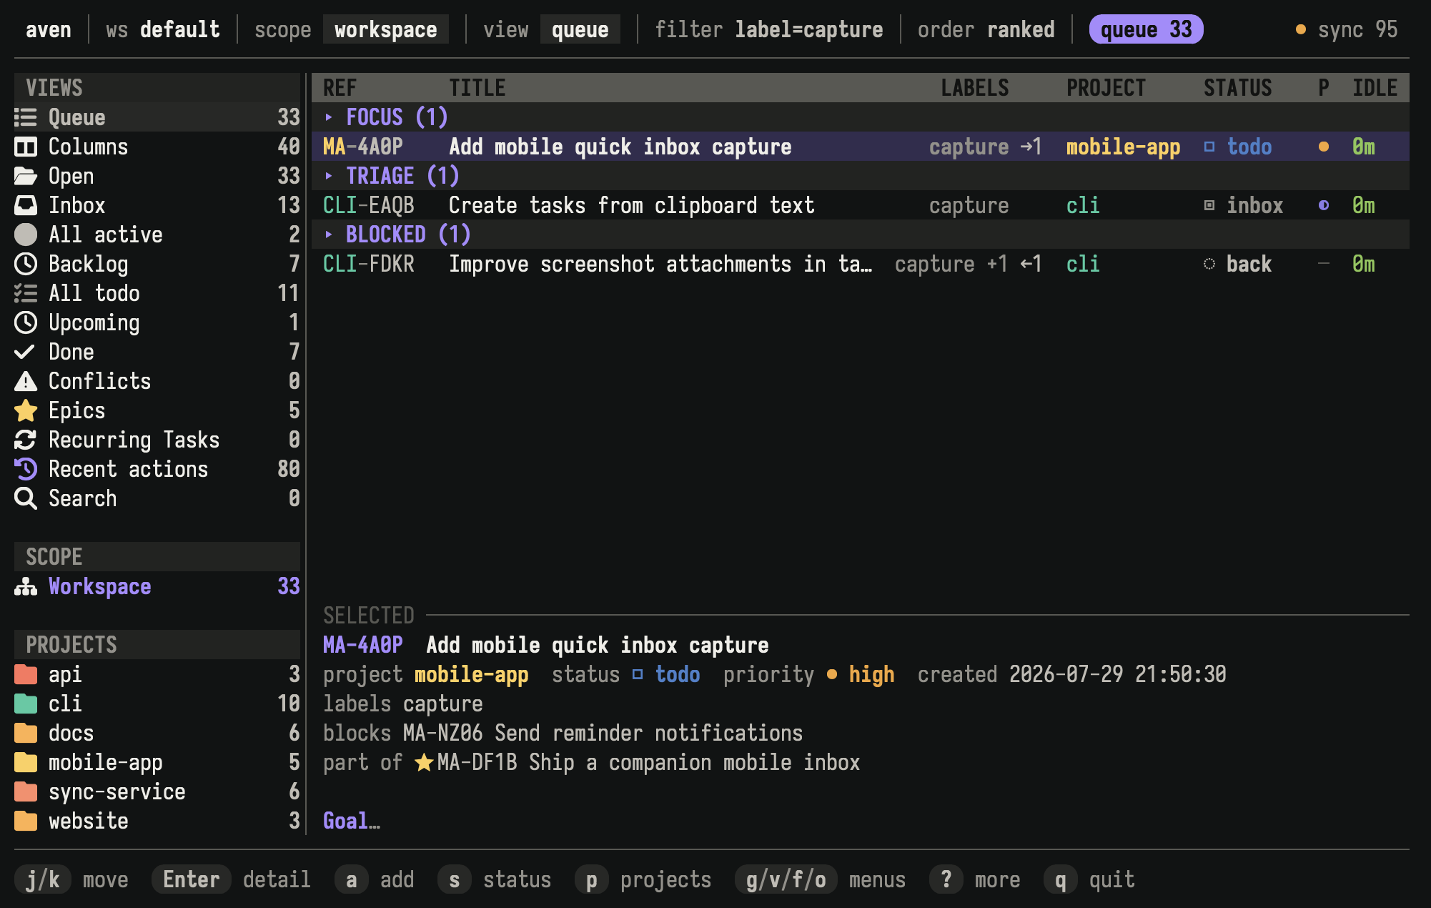
Task: Collapse the FOCUS group triangle
Action: click(x=329, y=117)
